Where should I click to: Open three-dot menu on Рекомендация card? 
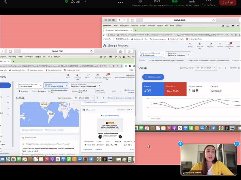point(75,138)
